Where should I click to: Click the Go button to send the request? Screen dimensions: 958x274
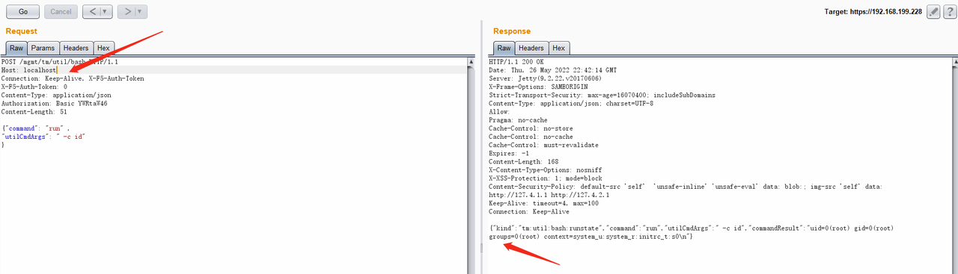coord(22,11)
